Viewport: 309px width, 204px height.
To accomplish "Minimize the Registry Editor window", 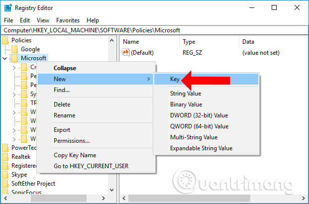I will click(x=251, y=7).
